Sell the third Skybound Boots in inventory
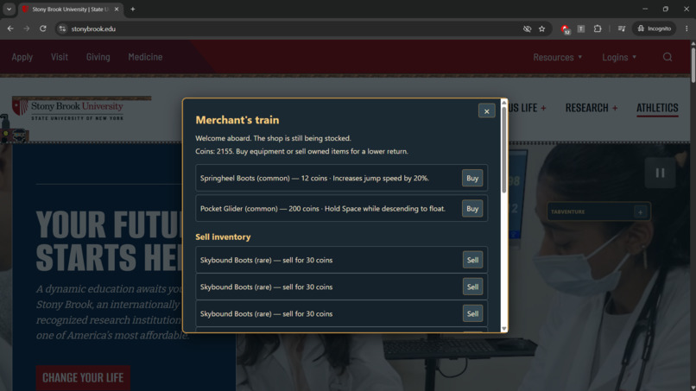Image resolution: width=696 pixels, height=391 pixels. point(472,314)
